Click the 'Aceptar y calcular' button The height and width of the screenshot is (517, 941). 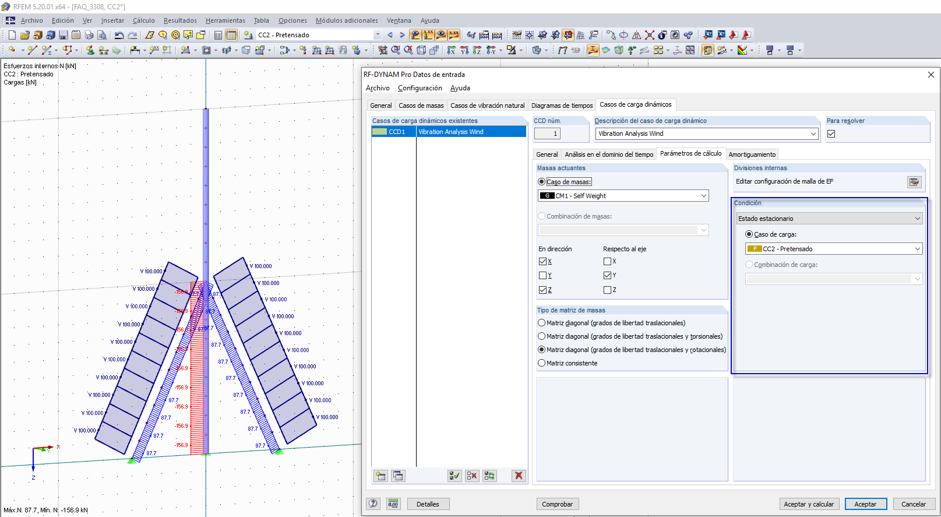(x=808, y=504)
